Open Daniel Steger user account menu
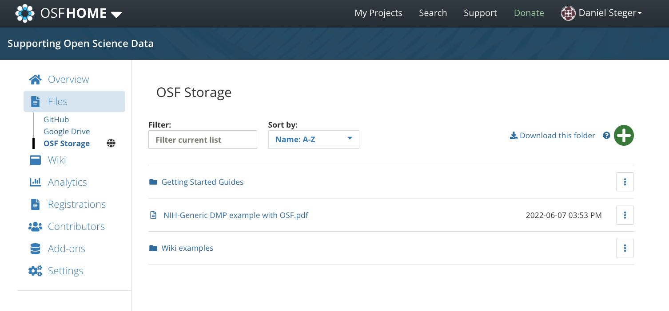Viewport: 669px width, 311px height. (601, 13)
